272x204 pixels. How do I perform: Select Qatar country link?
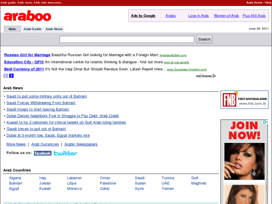coord(105,189)
